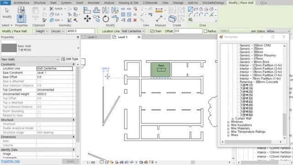The image size is (293, 165).
Task: Click the Pick Lines draw tool
Action: click(x=212, y=14)
